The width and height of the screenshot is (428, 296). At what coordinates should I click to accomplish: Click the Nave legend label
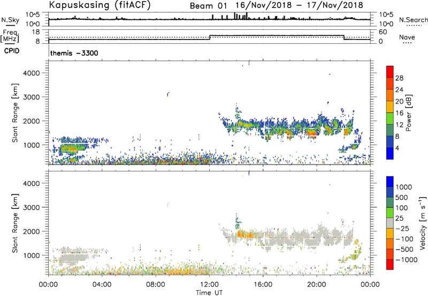(407, 37)
